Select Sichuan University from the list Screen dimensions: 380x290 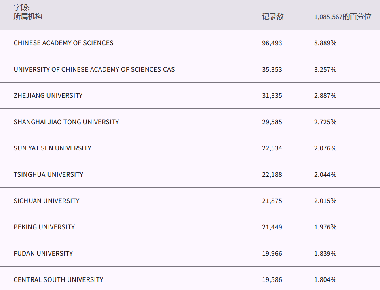click(46, 201)
